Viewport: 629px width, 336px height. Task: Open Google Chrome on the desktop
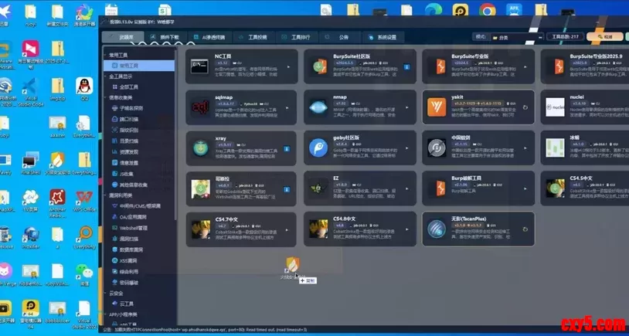[x=487, y=11]
